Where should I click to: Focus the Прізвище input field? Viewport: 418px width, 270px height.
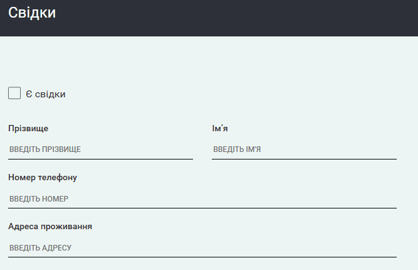(100, 149)
